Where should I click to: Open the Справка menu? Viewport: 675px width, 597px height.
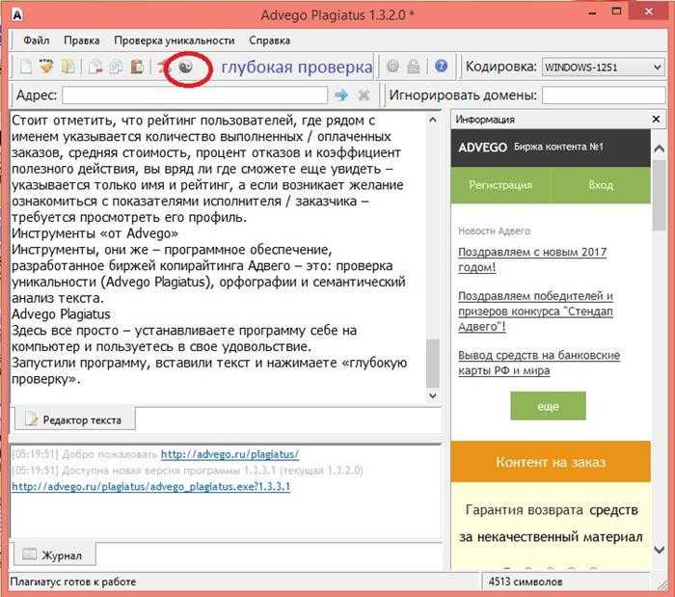click(x=269, y=41)
